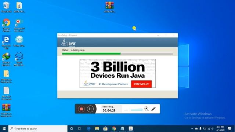Stop the screen recording
The width and height of the screenshot is (235, 132).
81,109
